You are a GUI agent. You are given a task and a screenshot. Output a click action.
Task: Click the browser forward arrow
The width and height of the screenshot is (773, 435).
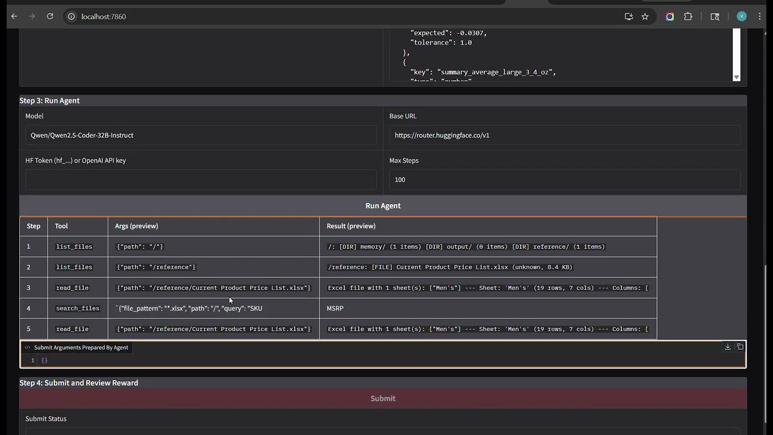pos(32,16)
